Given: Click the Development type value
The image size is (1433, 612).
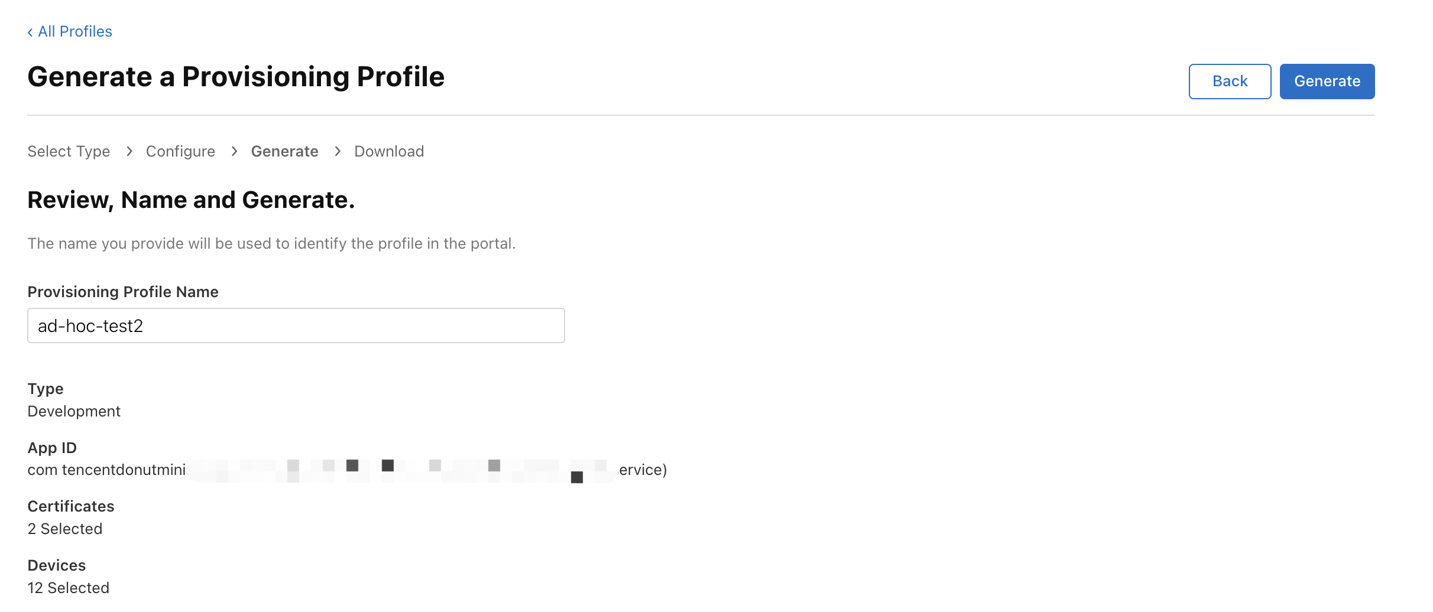Looking at the screenshot, I should [x=74, y=411].
